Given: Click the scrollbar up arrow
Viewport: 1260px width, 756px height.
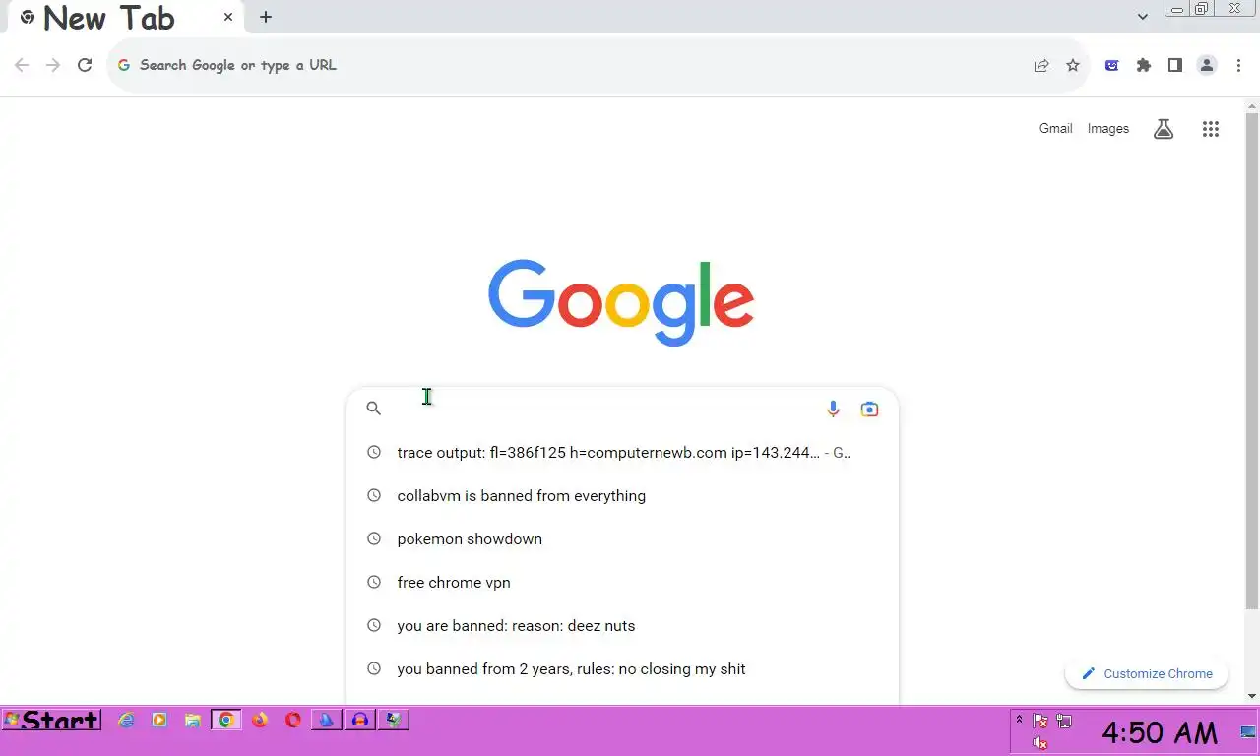Looking at the screenshot, I should pyautogui.click(x=1252, y=105).
